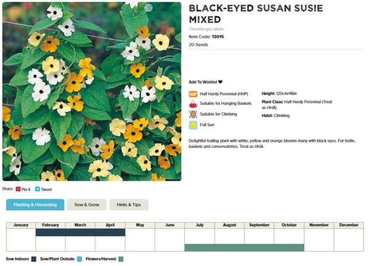The width and height of the screenshot is (371, 266).
Task: Select the January column header
Action: click(21, 225)
